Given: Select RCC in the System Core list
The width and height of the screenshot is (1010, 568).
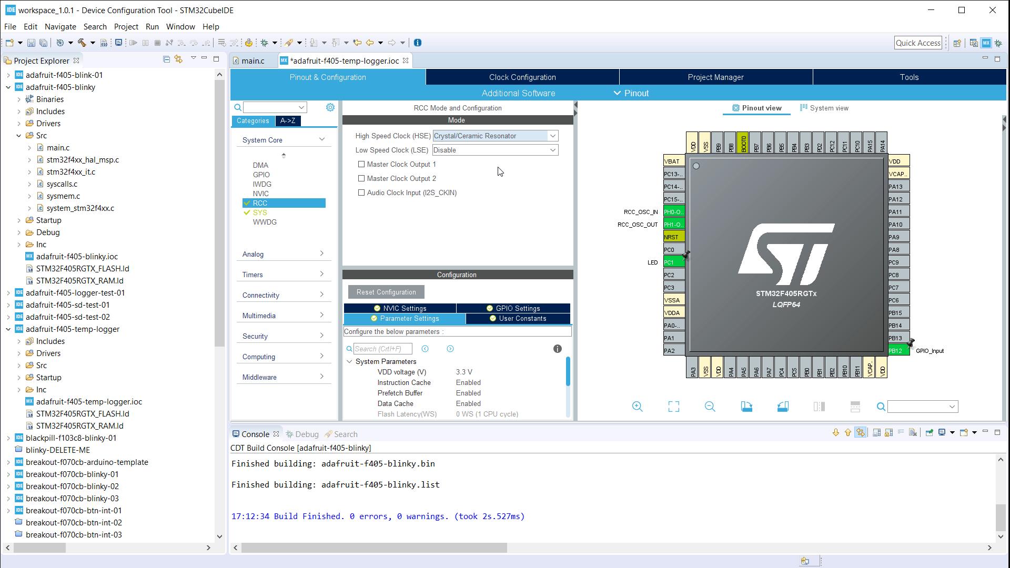Looking at the screenshot, I should tap(260, 202).
